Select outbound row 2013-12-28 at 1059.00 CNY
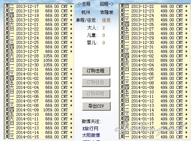191x141 pixels. click(x=39, y=56)
